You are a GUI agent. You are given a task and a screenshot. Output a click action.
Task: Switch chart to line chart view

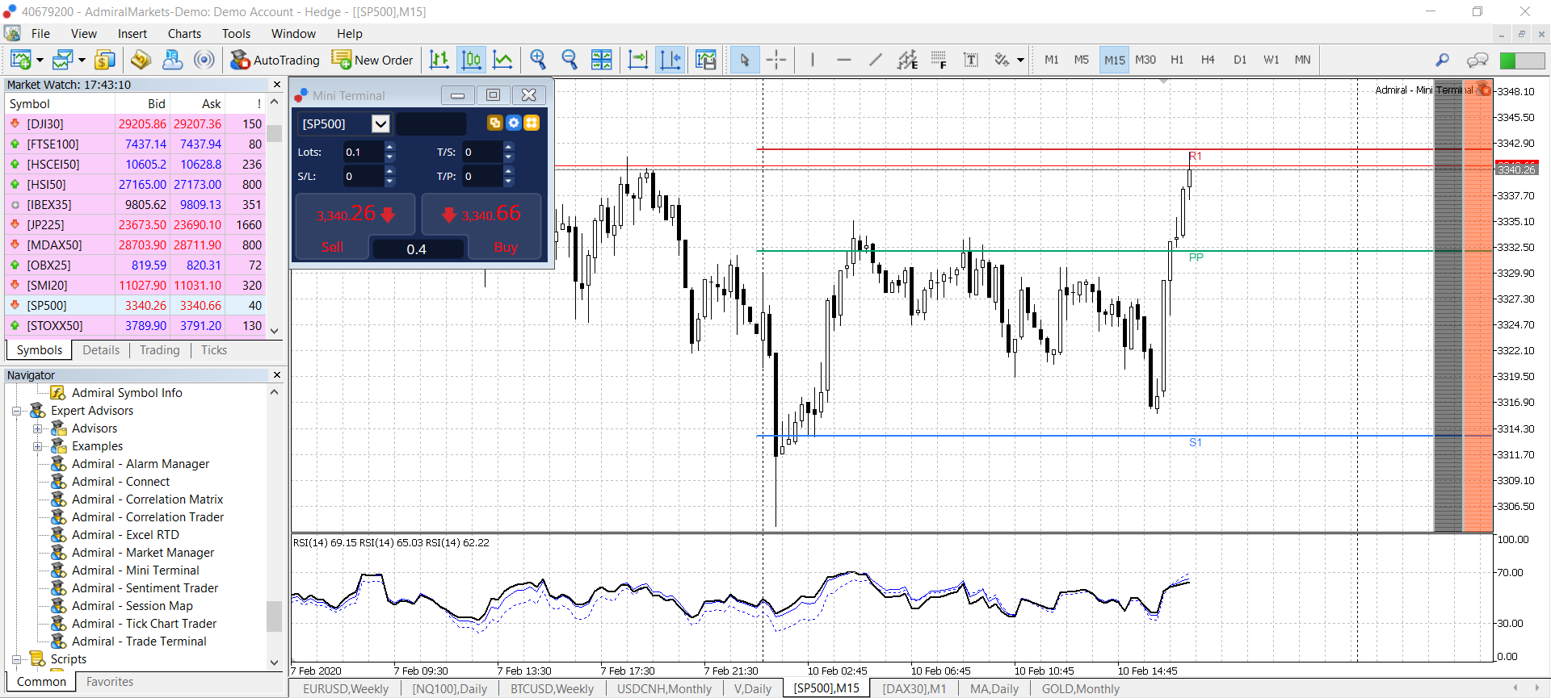502,60
